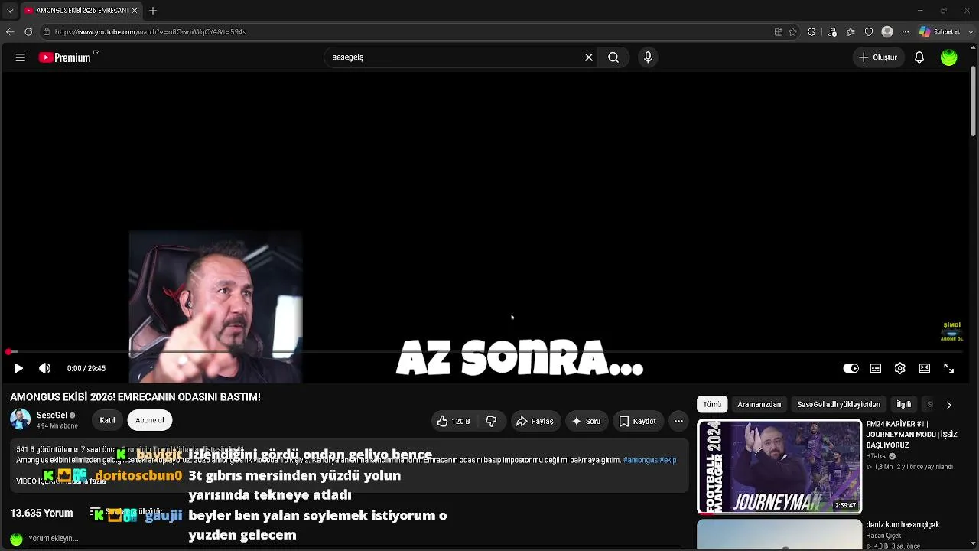
Task: Save the video with Kaydet
Action: [637, 421]
